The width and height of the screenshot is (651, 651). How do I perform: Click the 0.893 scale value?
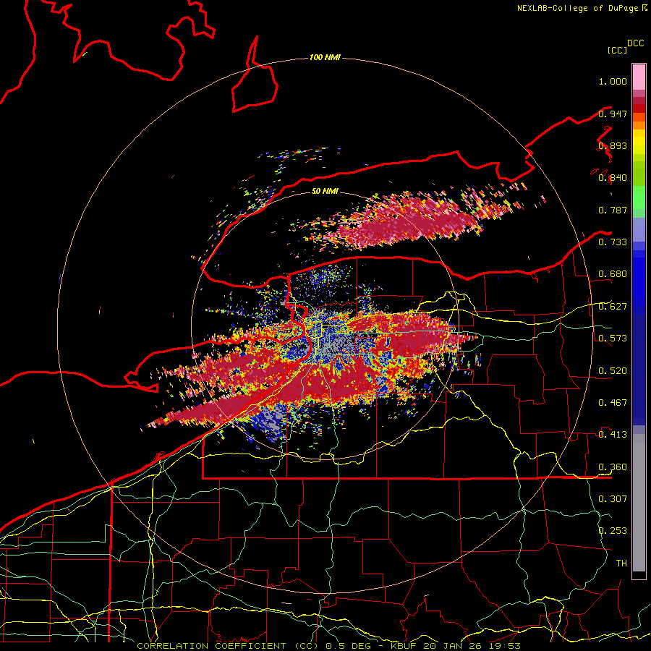click(x=613, y=145)
